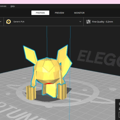120x120 pixels.
Task: Select the left cylindrical support block
Action: tap(31, 93)
